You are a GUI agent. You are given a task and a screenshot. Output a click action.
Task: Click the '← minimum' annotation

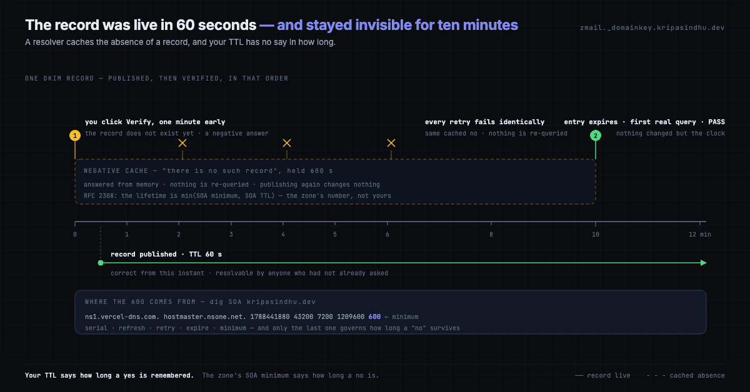[401, 316]
